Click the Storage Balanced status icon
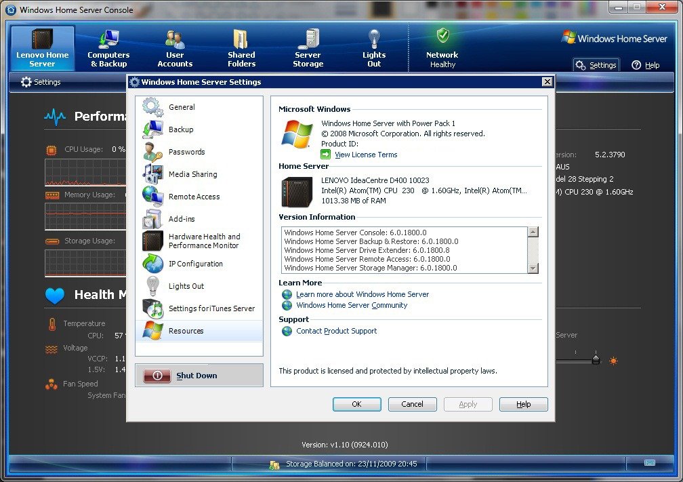This screenshot has height=482, width=683. click(274, 464)
